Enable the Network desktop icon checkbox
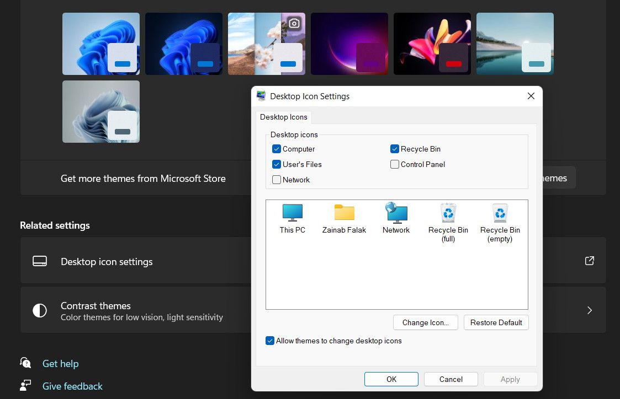Screen dimensions: 620x399 click(x=276, y=180)
